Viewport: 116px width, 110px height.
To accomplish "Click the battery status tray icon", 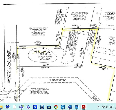I will 111,107.
